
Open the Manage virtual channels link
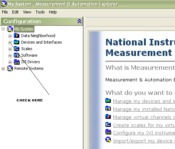[x=144, y=117]
